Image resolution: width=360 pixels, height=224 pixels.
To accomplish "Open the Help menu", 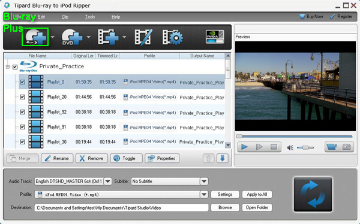I will point(116,17).
